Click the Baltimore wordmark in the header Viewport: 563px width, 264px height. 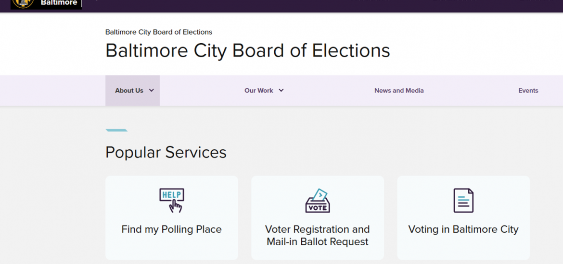click(x=59, y=3)
